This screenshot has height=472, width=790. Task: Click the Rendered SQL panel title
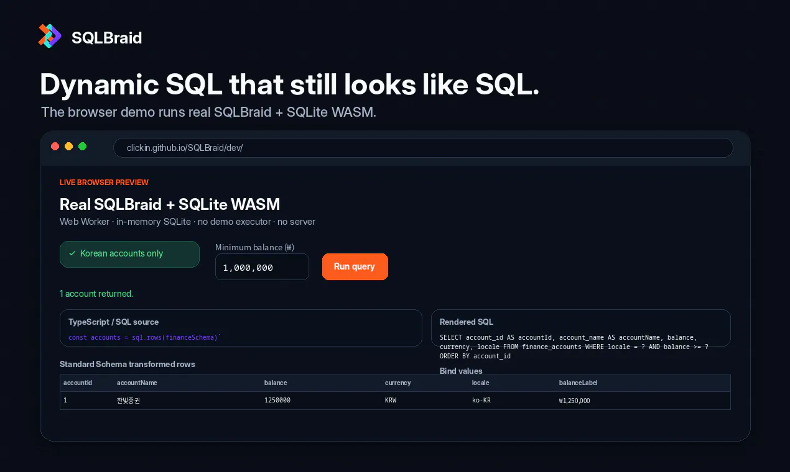pyautogui.click(x=466, y=322)
